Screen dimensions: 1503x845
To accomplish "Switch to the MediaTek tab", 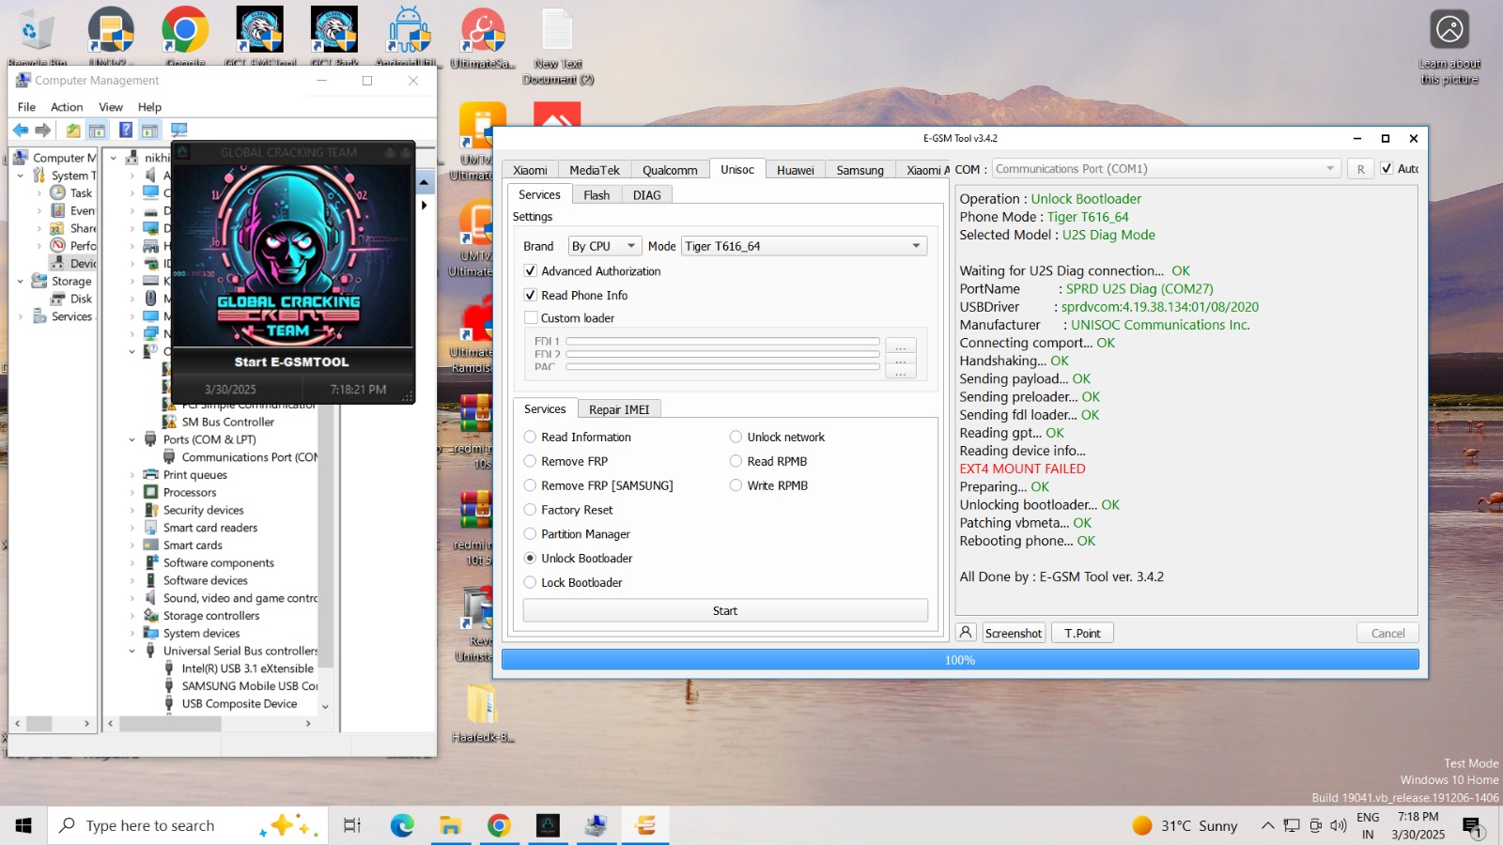I will click(595, 170).
